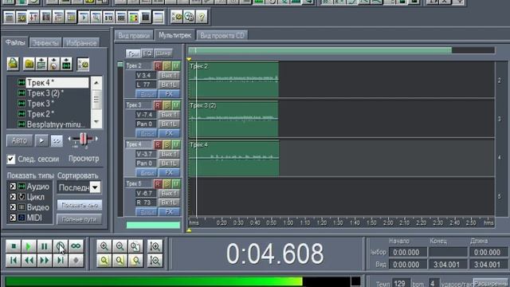Click the small preview play button beside Авто
Screen dimensions: 510x287
(x=41, y=141)
